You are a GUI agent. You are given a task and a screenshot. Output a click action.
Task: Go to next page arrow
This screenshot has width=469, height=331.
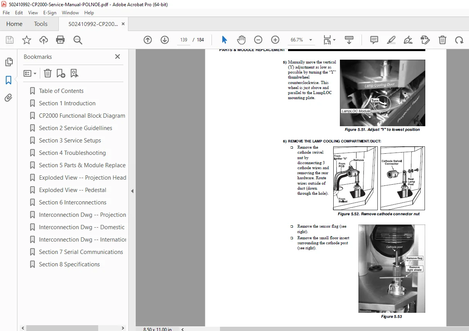(x=165, y=40)
